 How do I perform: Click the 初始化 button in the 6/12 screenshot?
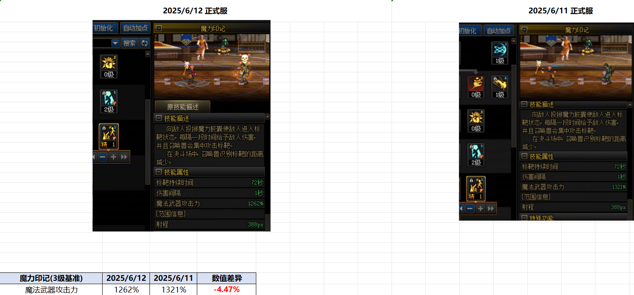pos(105,28)
